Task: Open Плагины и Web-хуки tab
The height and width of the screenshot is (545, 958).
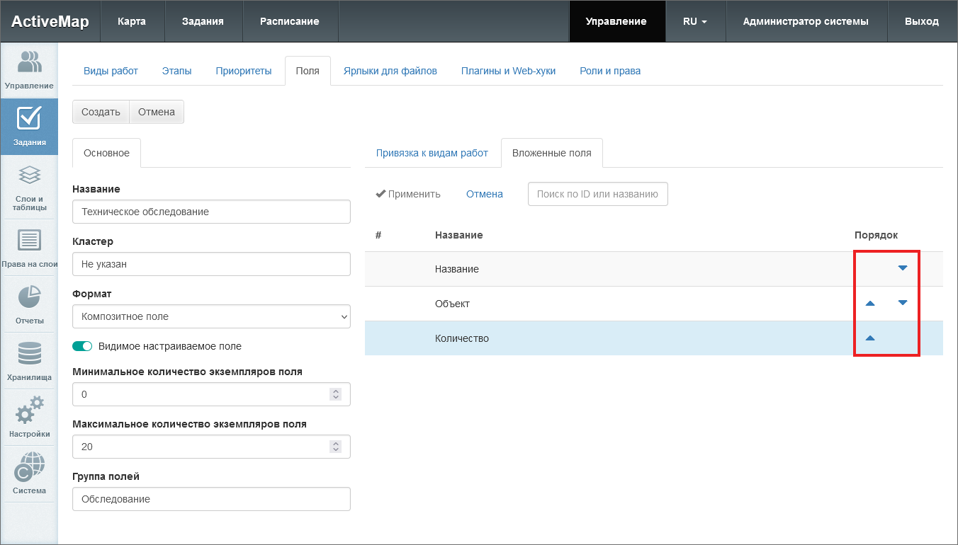Action: pos(508,71)
